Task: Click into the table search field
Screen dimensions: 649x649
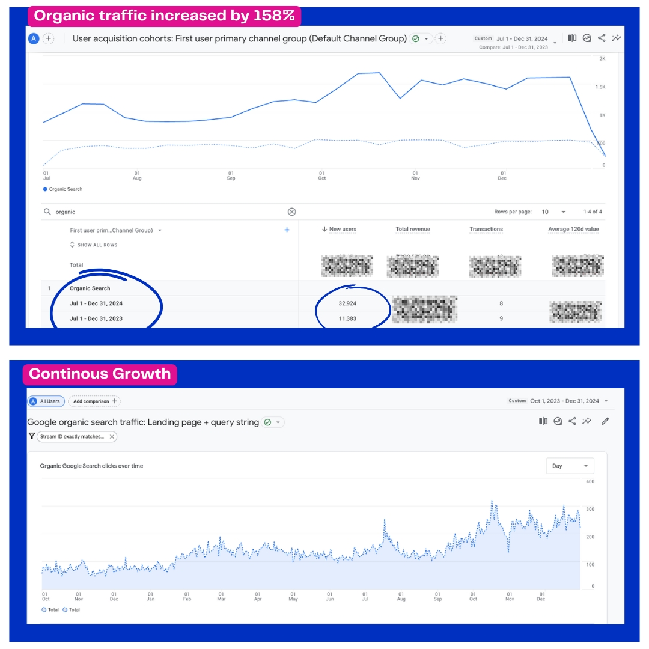Action: tap(168, 212)
